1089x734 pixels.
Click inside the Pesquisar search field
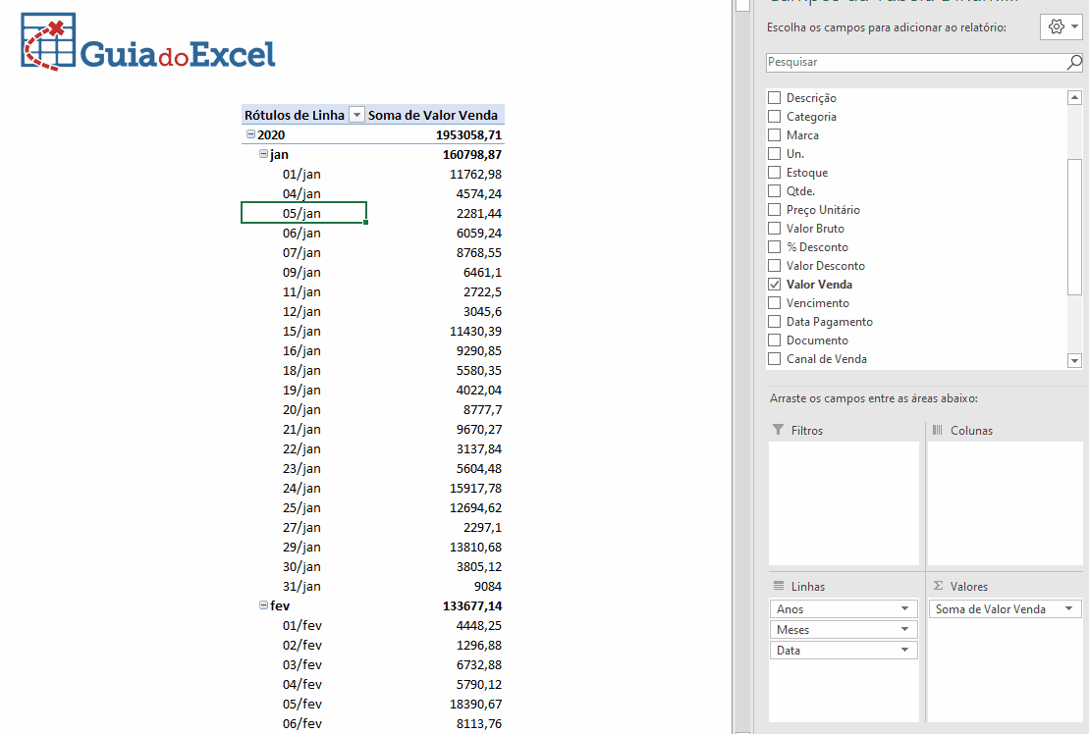coord(913,62)
